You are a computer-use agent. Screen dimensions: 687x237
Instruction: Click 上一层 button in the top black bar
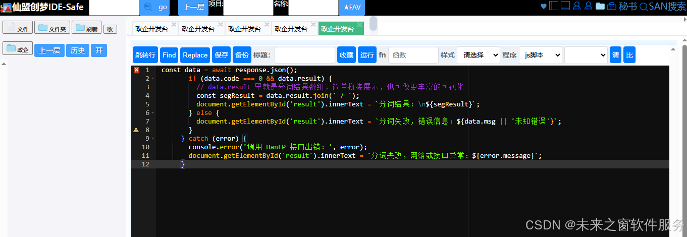pyautogui.click(x=193, y=7)
